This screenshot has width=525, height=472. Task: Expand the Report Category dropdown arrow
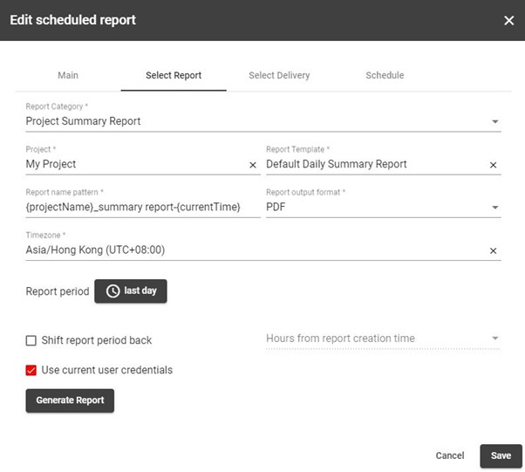point(494,121)
